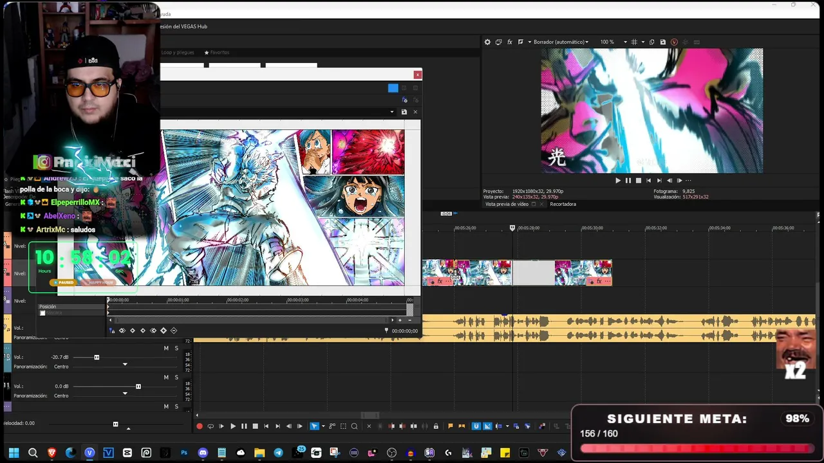
Task: Select the normal edit arrow tool
Action: point(314,426)
